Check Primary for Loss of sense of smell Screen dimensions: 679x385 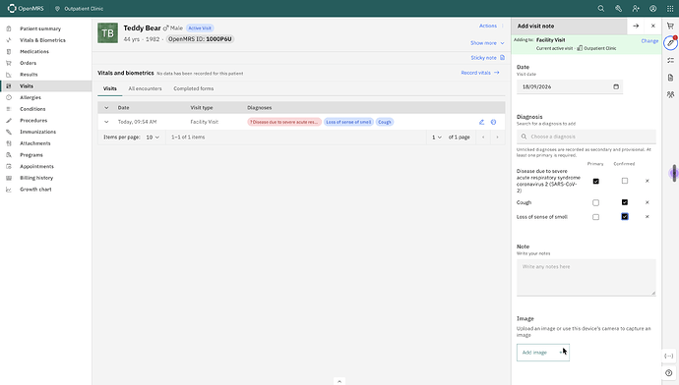596,217
